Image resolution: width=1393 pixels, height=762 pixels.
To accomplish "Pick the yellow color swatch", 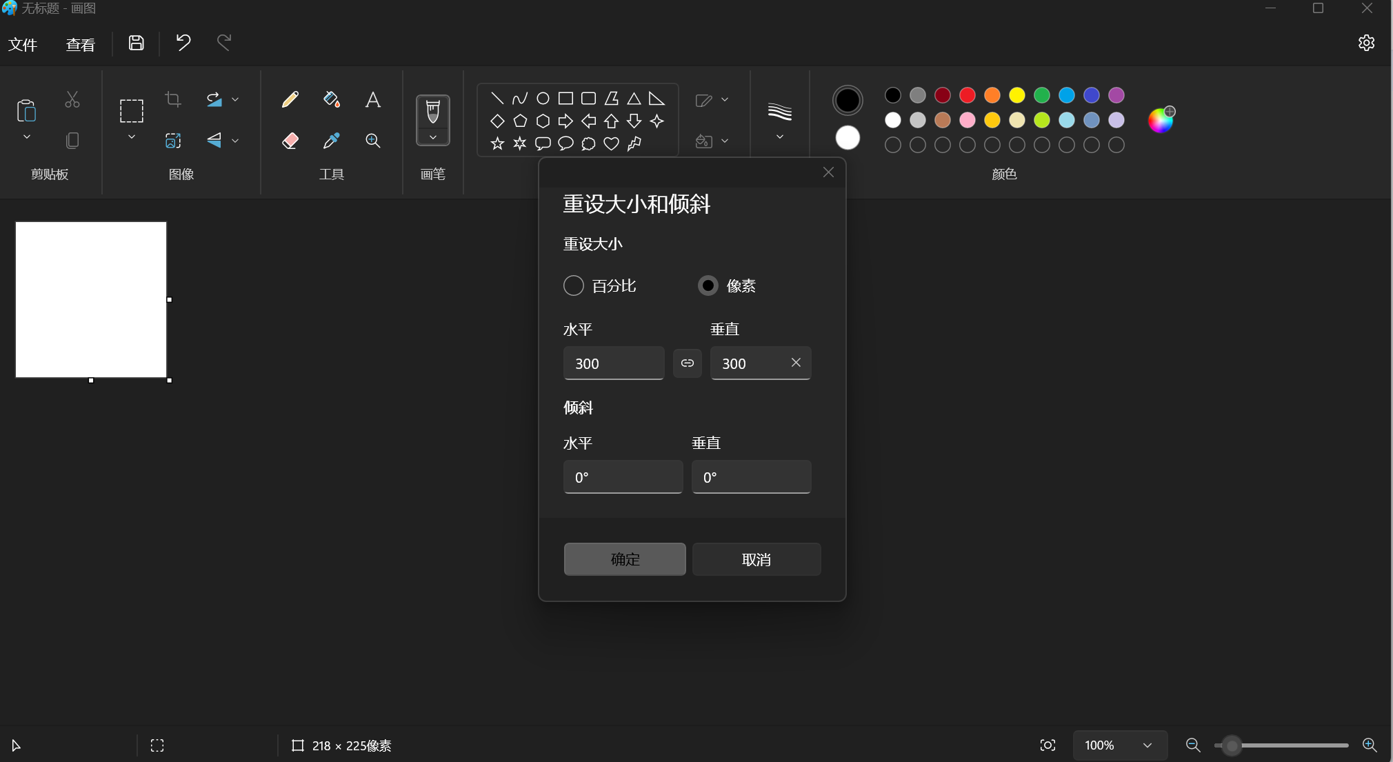I will pyautogui.click(x=1017, y=95).
